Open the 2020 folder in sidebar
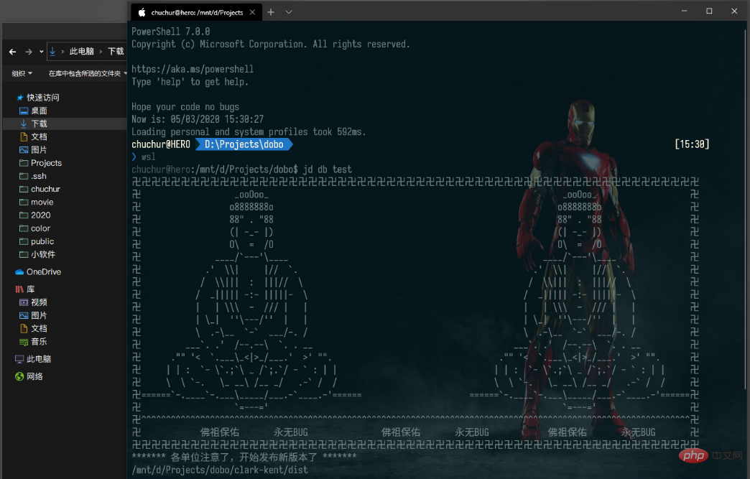 pos(41,215)
